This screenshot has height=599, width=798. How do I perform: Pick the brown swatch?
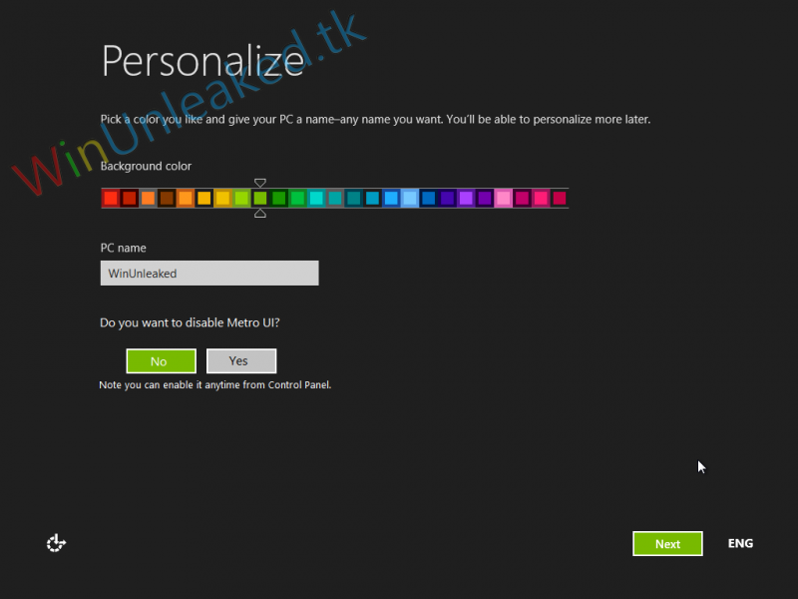click(x=167, y=198)
